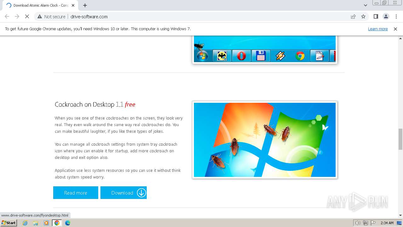This screenshot has height=227, width=403.
Task: Open the Windows Start menu
Action: coord(9,223)
